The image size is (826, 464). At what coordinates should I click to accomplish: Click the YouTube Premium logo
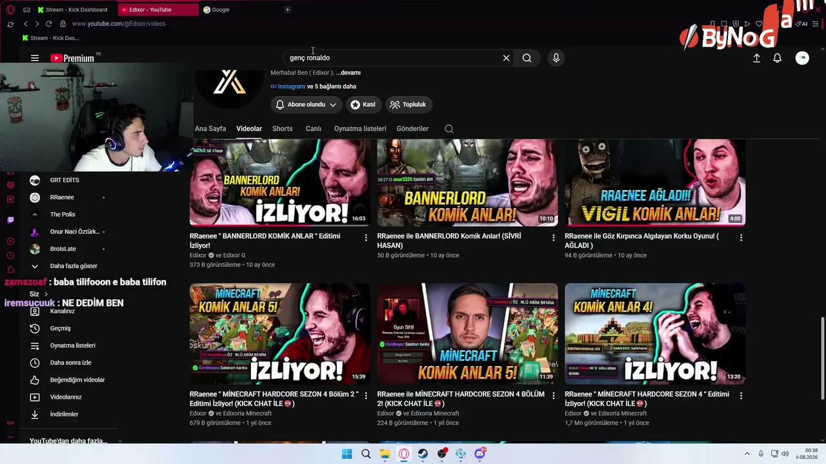coord(72,58)
